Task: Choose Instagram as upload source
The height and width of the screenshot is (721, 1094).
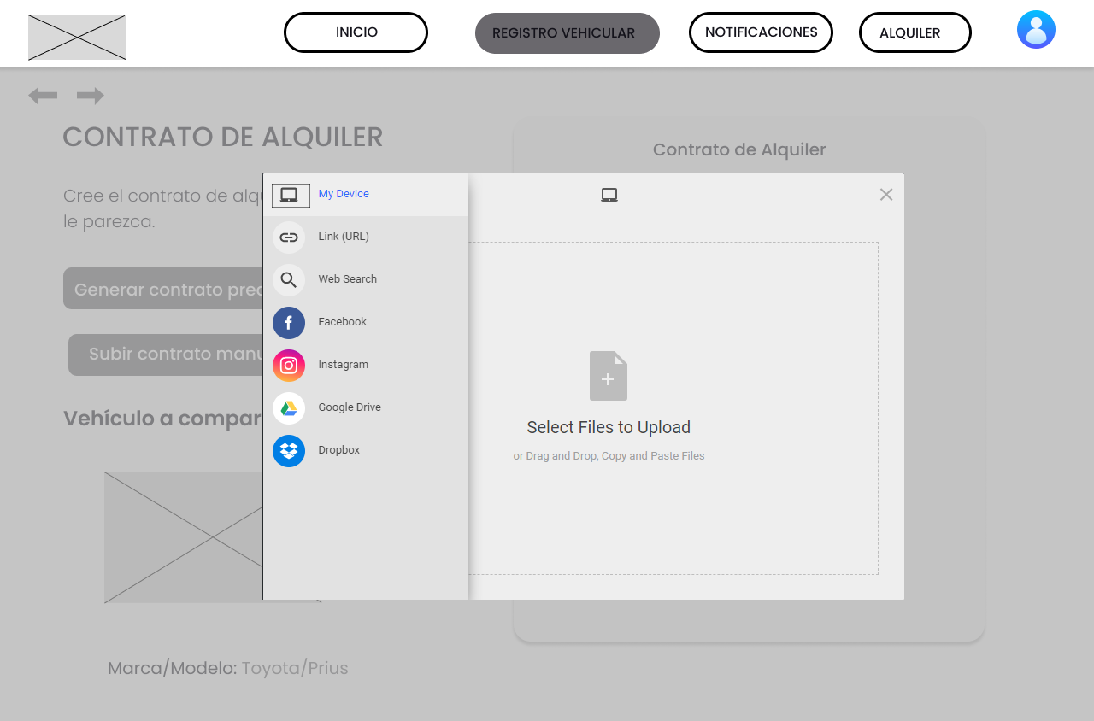Action: (x=343, y=365)
